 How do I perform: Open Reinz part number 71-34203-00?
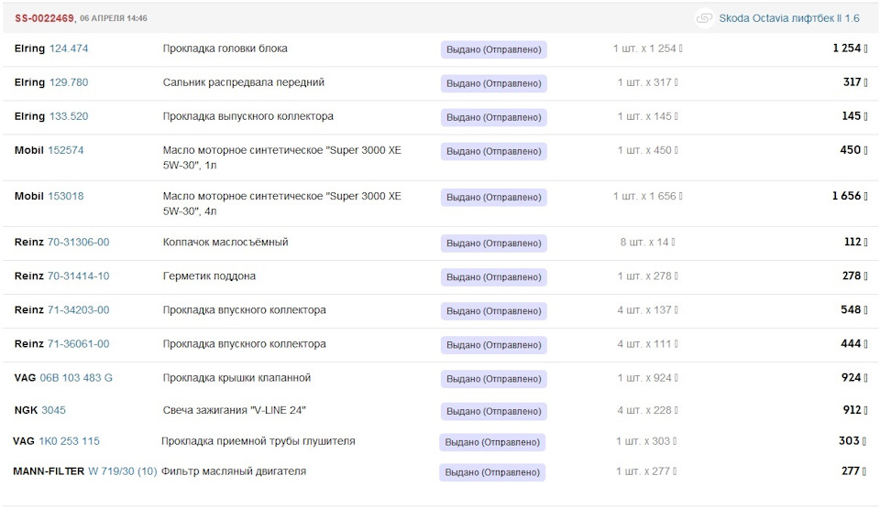78,310
